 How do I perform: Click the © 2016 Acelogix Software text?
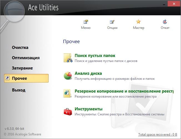click(x=22, y=134)
